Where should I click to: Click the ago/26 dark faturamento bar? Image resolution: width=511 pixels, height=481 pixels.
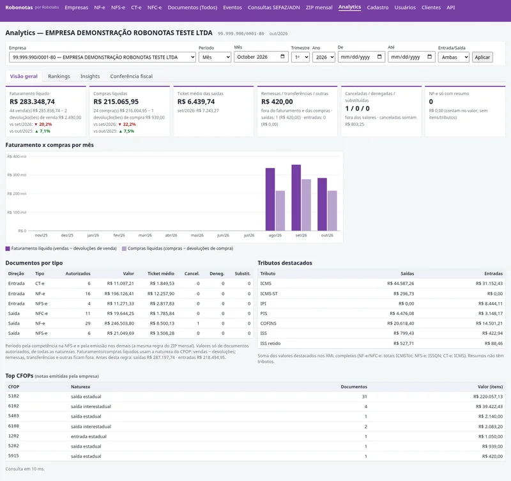point(270,199)
